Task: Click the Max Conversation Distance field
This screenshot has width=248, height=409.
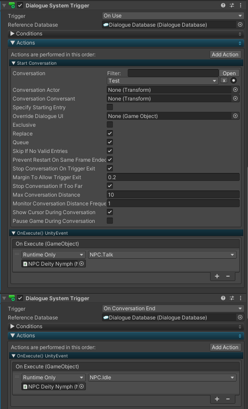Action: (x=173, y=194)
